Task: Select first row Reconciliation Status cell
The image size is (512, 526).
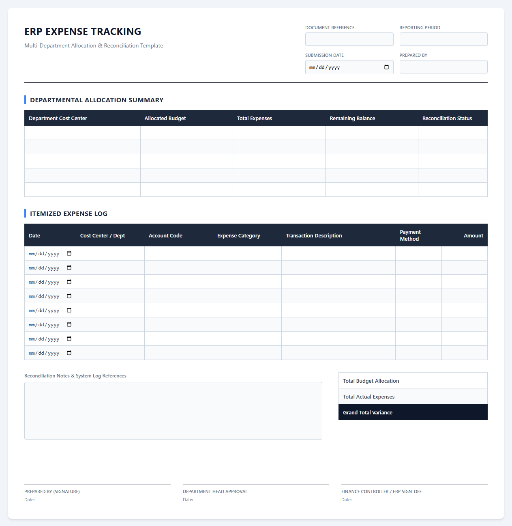Action: coord(453,133)
